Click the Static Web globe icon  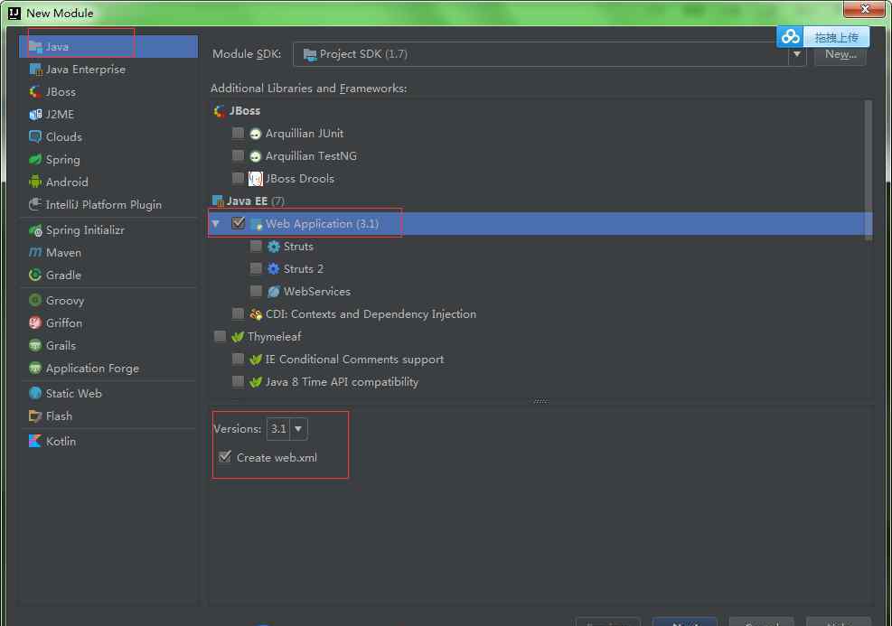(35, 394)
